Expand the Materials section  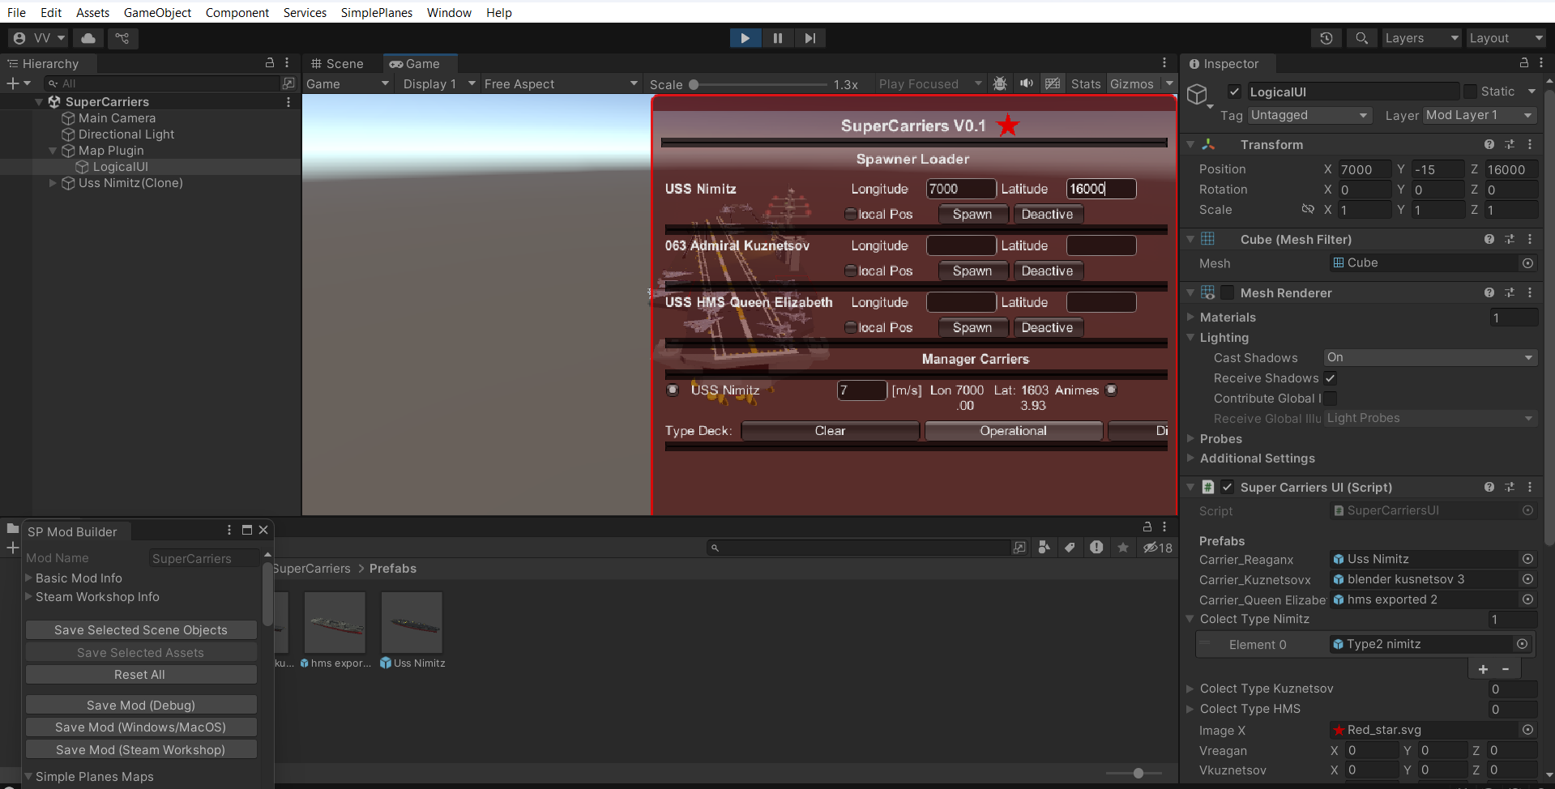1190,318
